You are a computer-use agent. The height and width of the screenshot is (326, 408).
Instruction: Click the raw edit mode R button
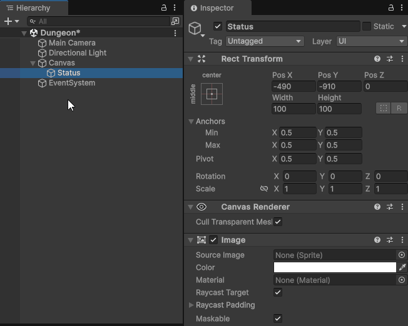point(399,108)
